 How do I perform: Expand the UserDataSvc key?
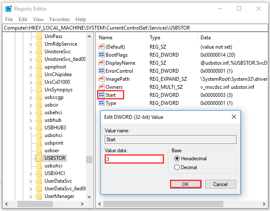31,181
